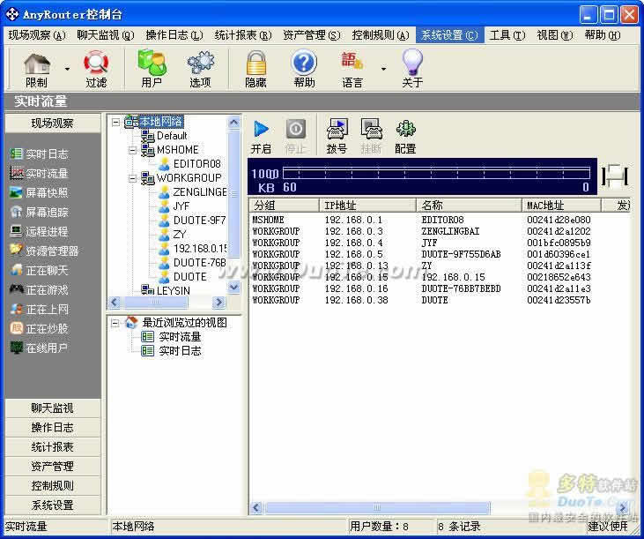
Task: Click the 拨号 dial-up icon
Action: click(337, 129)
